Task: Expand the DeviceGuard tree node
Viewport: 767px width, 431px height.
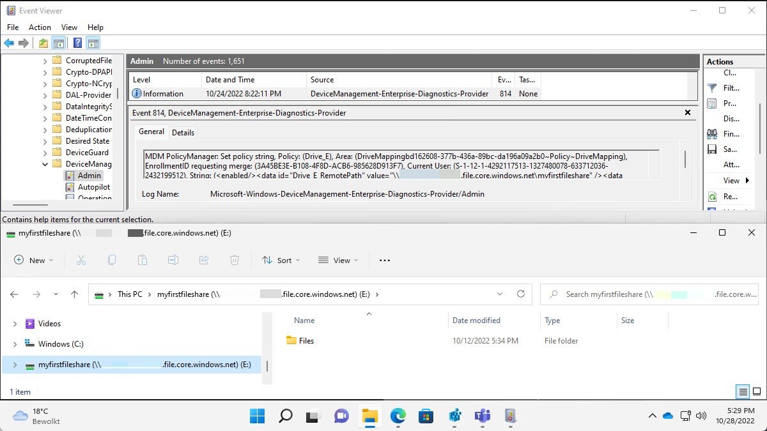Action: (x=45, y=153)
